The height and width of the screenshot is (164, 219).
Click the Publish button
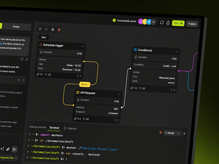click(192, 24)
